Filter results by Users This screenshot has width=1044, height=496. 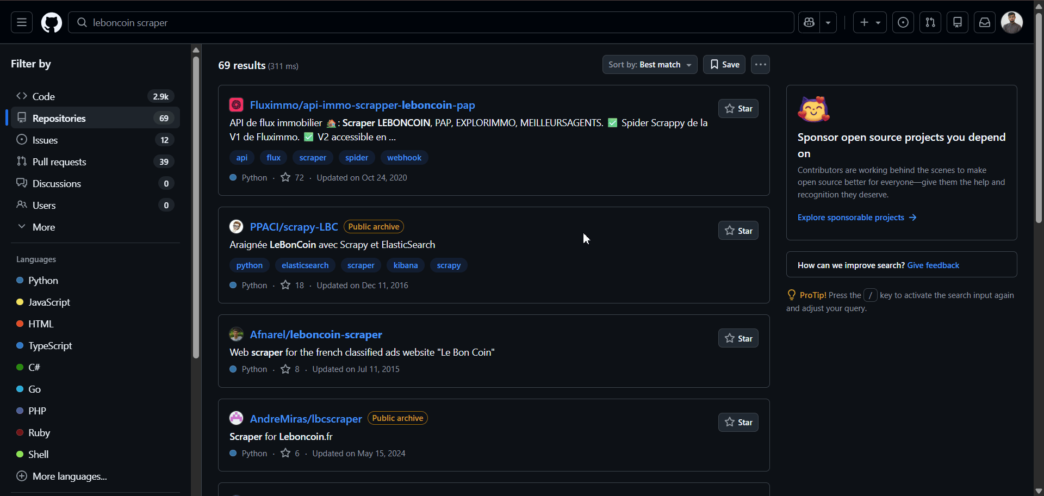[95, 205]
